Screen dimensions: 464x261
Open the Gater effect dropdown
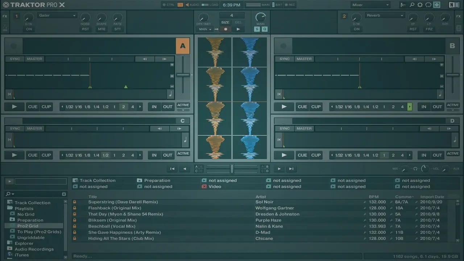point(57,16)
